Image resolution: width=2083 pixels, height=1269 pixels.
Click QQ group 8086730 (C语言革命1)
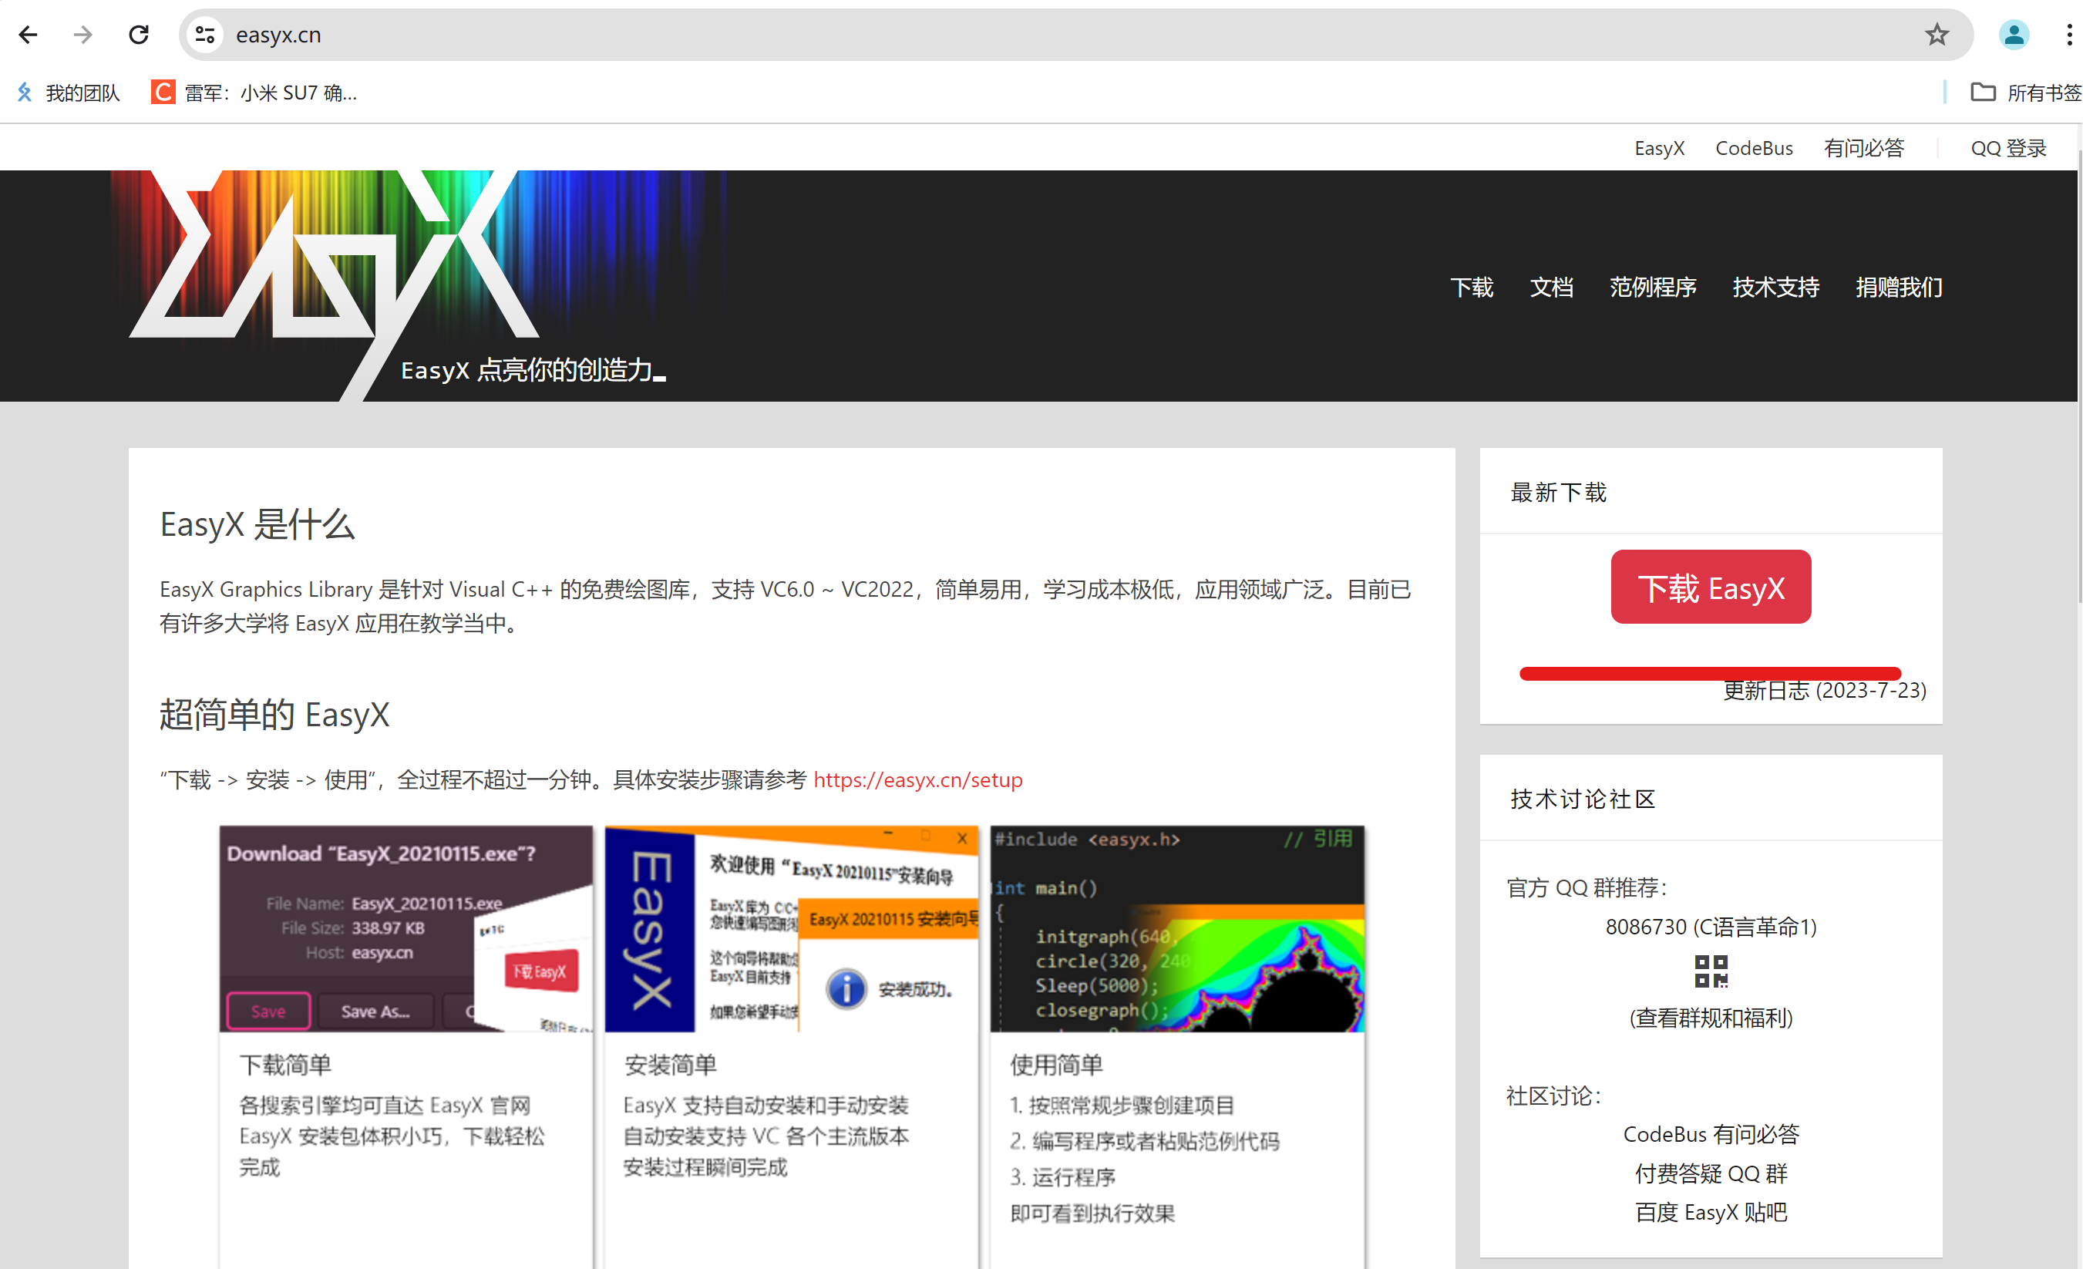1711,927
